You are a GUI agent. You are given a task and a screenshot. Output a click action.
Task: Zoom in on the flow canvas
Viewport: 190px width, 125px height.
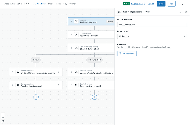(x=3, y=114)
